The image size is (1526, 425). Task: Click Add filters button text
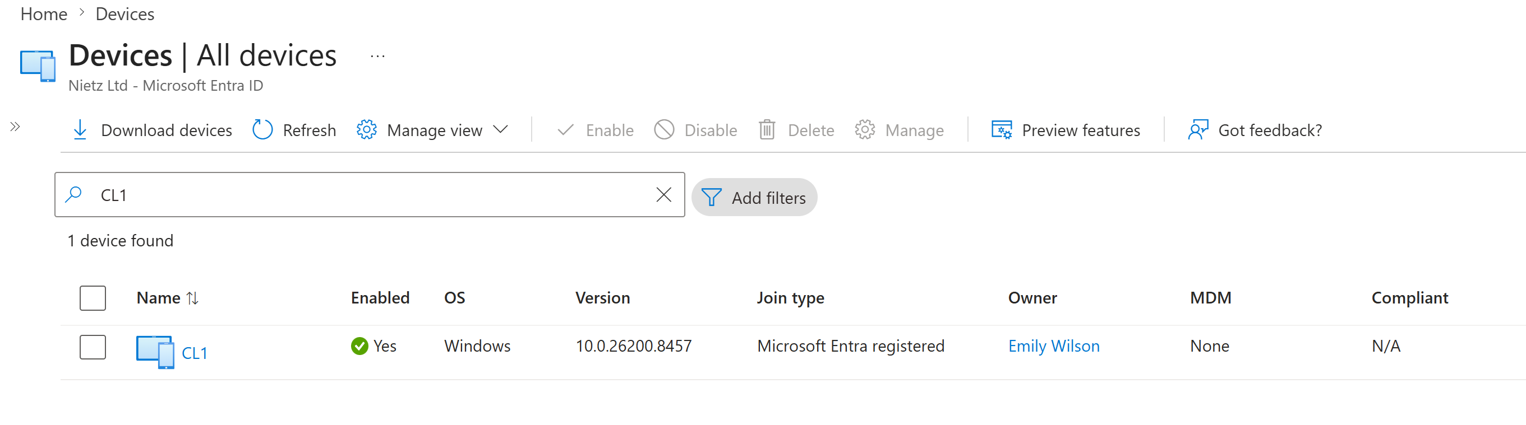click(768, 198)
